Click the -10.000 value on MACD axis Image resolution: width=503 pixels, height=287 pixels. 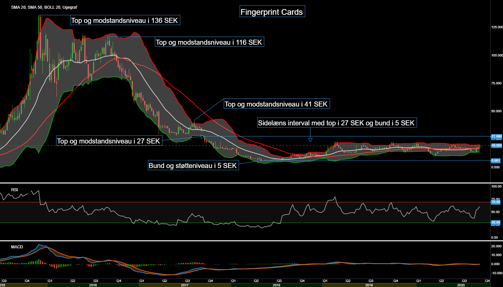point(496,273)
